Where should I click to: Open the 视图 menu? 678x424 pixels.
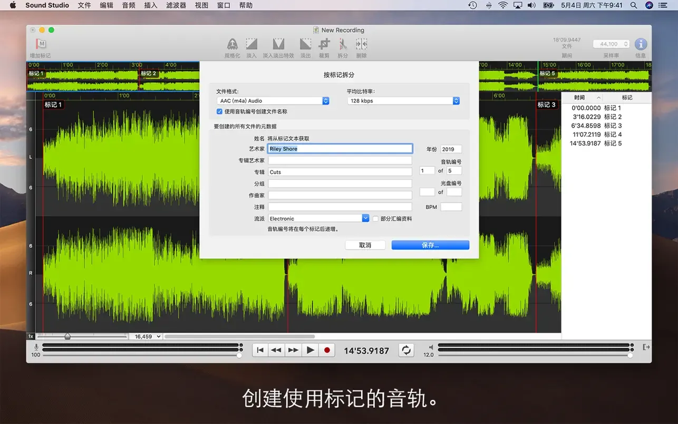click(201, 5)
